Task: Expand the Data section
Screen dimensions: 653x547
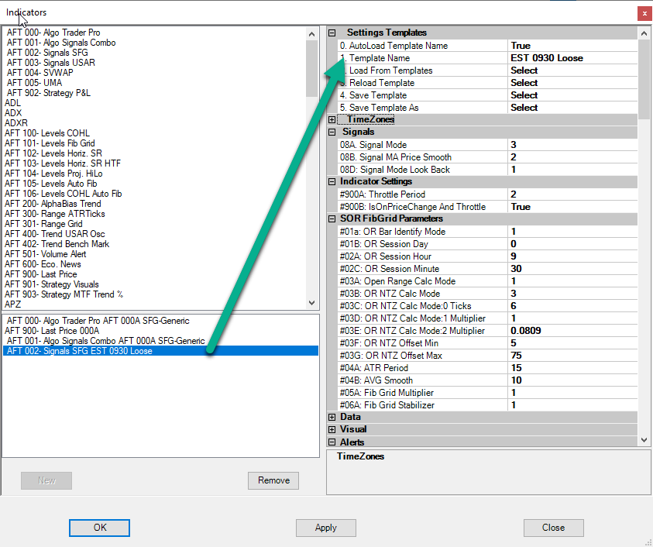Action: coord(332,418)
